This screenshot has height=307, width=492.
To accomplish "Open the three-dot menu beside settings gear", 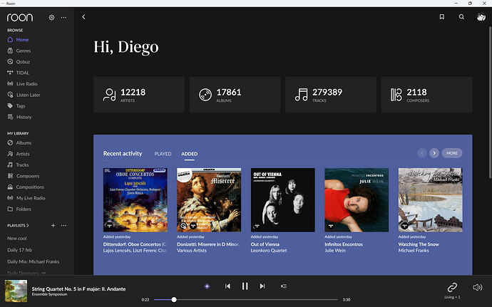I will click(63, 18).
